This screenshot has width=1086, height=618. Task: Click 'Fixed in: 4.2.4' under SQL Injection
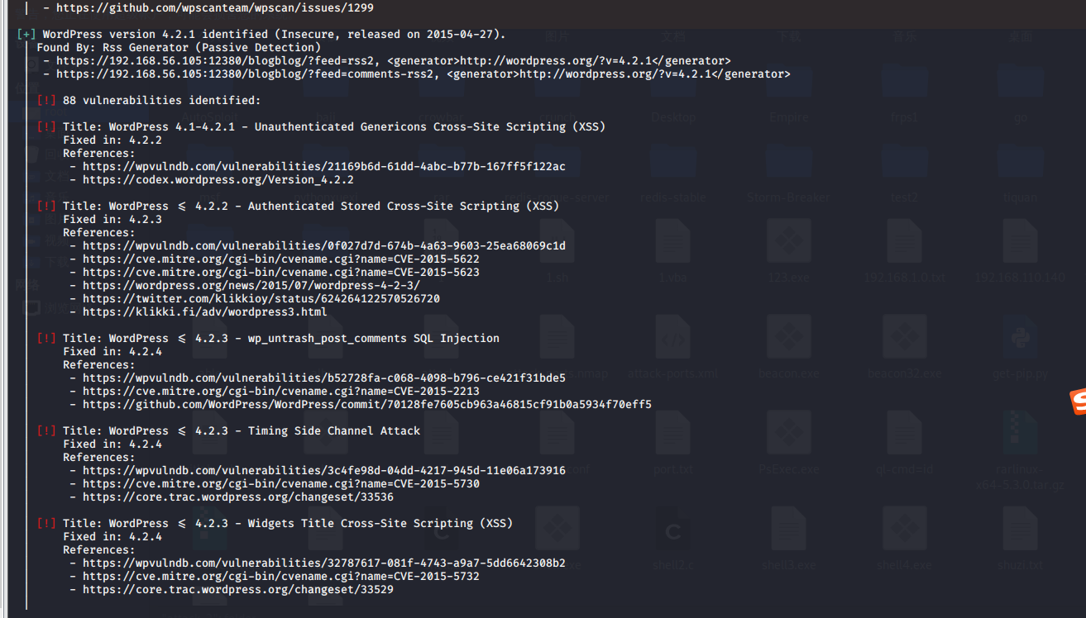(x=112, y=351)
